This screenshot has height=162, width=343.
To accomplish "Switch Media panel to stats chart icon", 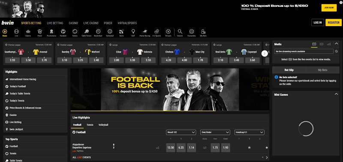I will click(329, 44).
